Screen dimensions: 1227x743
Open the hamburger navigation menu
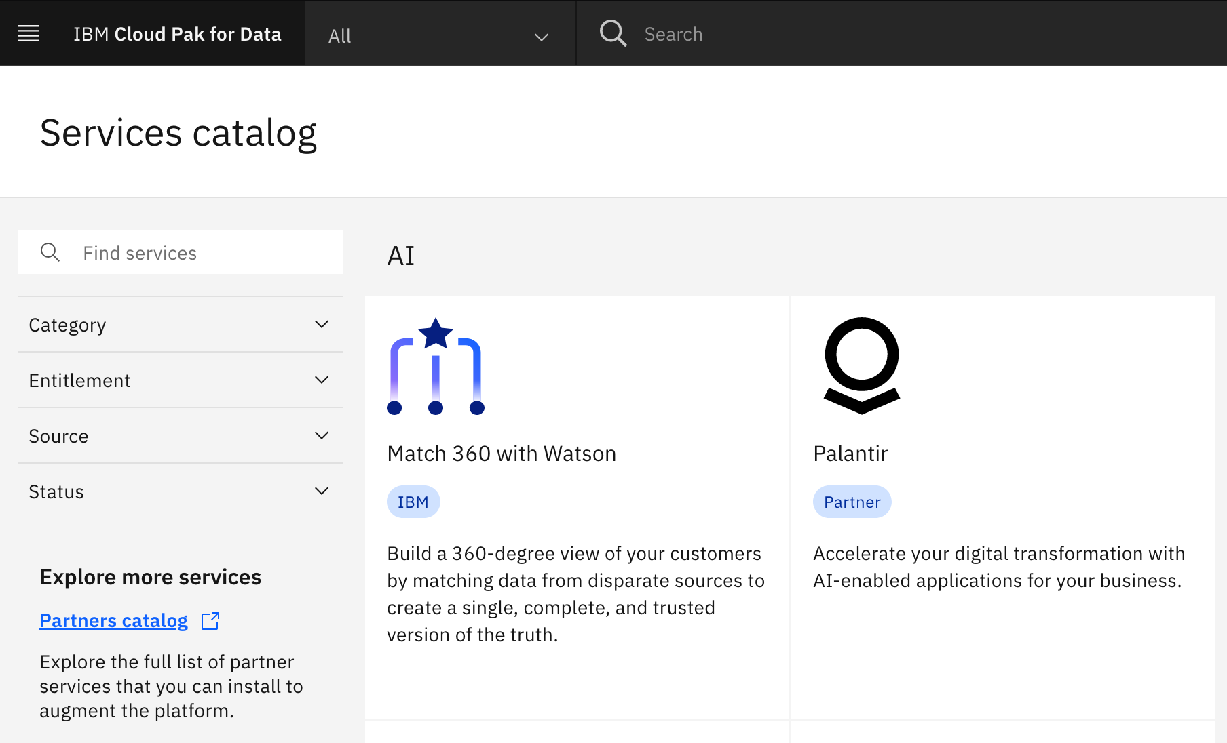click(x=29, y=33)
